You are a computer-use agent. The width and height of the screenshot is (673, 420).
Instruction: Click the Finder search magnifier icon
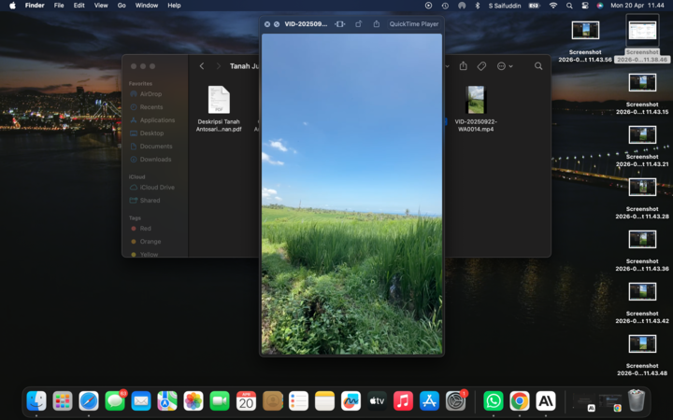tap(538, 66)
